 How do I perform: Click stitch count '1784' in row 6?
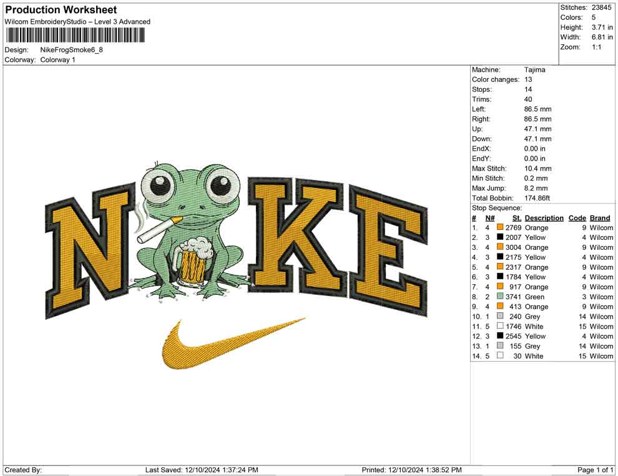pos(513,277)
